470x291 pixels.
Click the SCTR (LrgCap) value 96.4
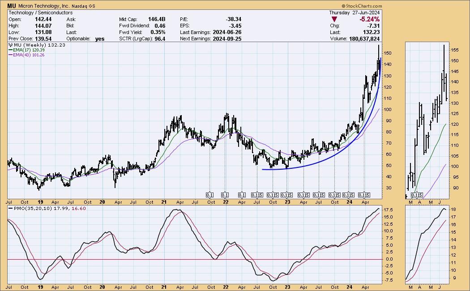click(160, 39)
